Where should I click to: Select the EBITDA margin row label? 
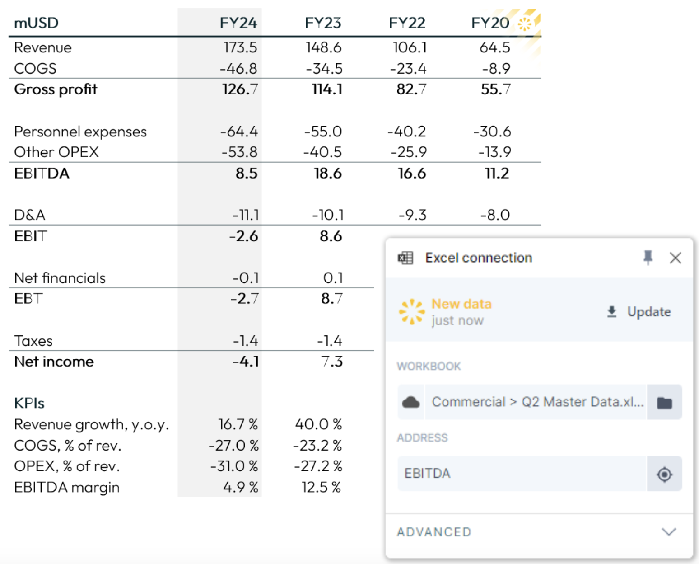point(67,488)
